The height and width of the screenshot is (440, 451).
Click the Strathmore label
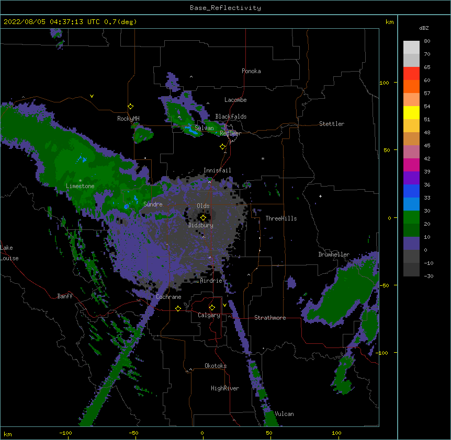(270, 318)
